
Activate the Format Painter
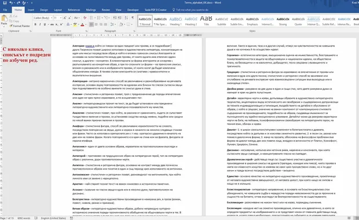20,26
